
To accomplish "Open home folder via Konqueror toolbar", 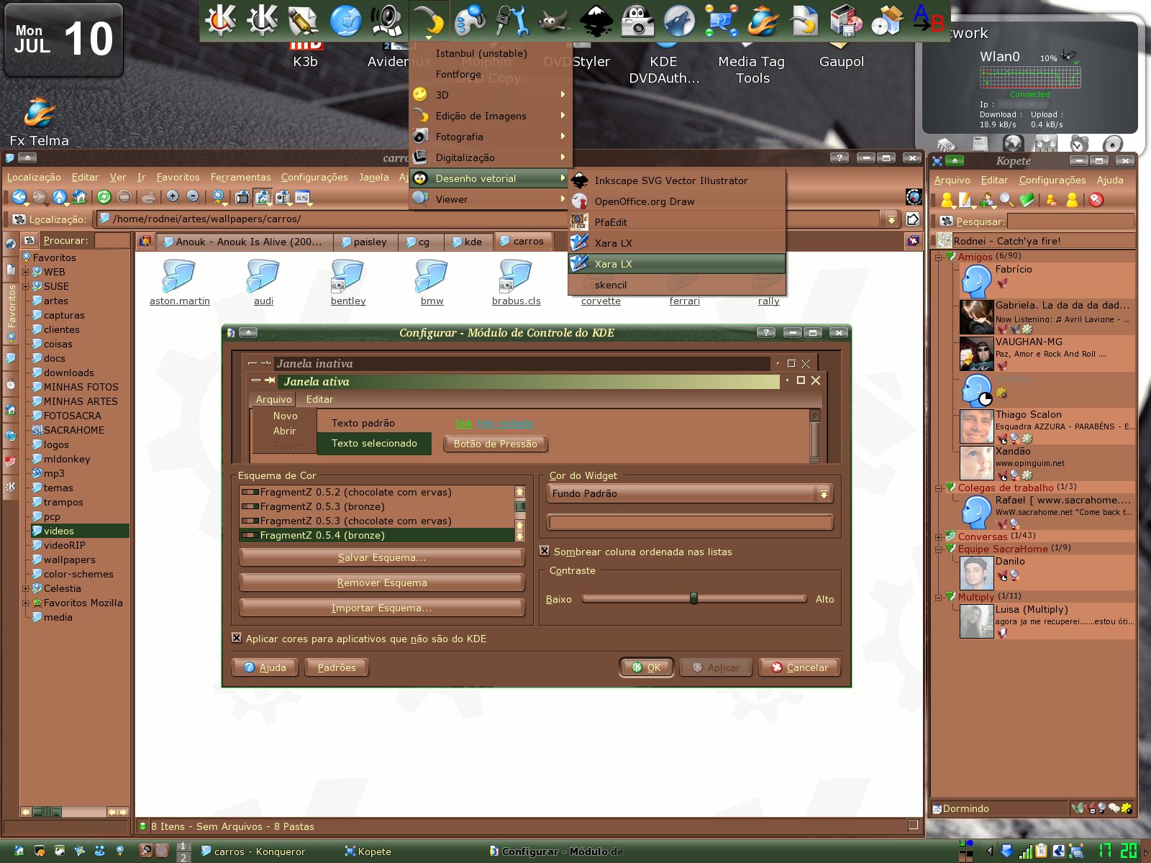I will click(x=80, y=196).
